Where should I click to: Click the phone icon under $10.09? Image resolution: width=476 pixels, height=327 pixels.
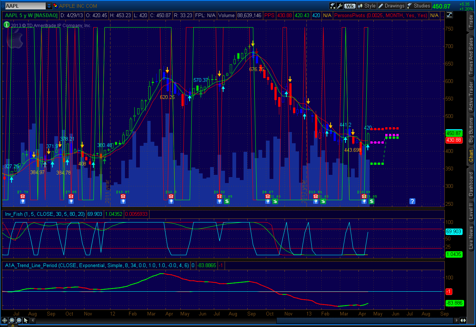click(364, 196)
